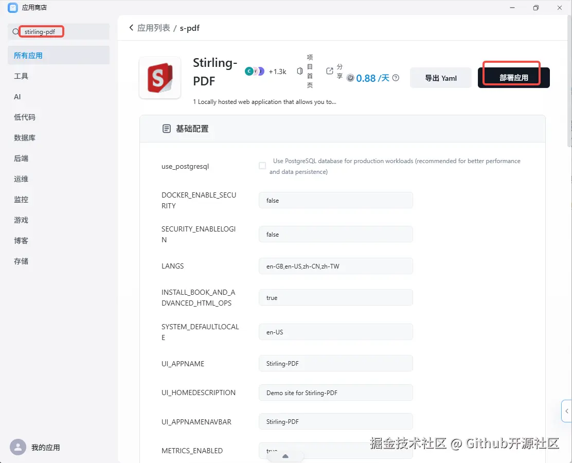Click 应用列表 breadcrumb link
572x463 pixels.
pos(154,28)
